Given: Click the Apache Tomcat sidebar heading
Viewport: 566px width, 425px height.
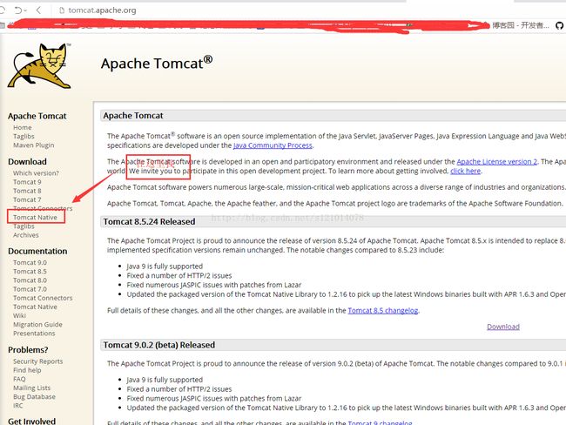Looking at the screenshot, I should click(37, 116).
